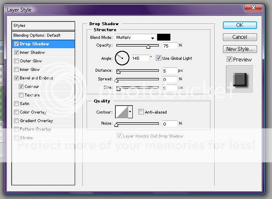The width and height of the screenshot is (272, 199).
Task: Open the Color Overlay settings row
Action: click(44, 112)
